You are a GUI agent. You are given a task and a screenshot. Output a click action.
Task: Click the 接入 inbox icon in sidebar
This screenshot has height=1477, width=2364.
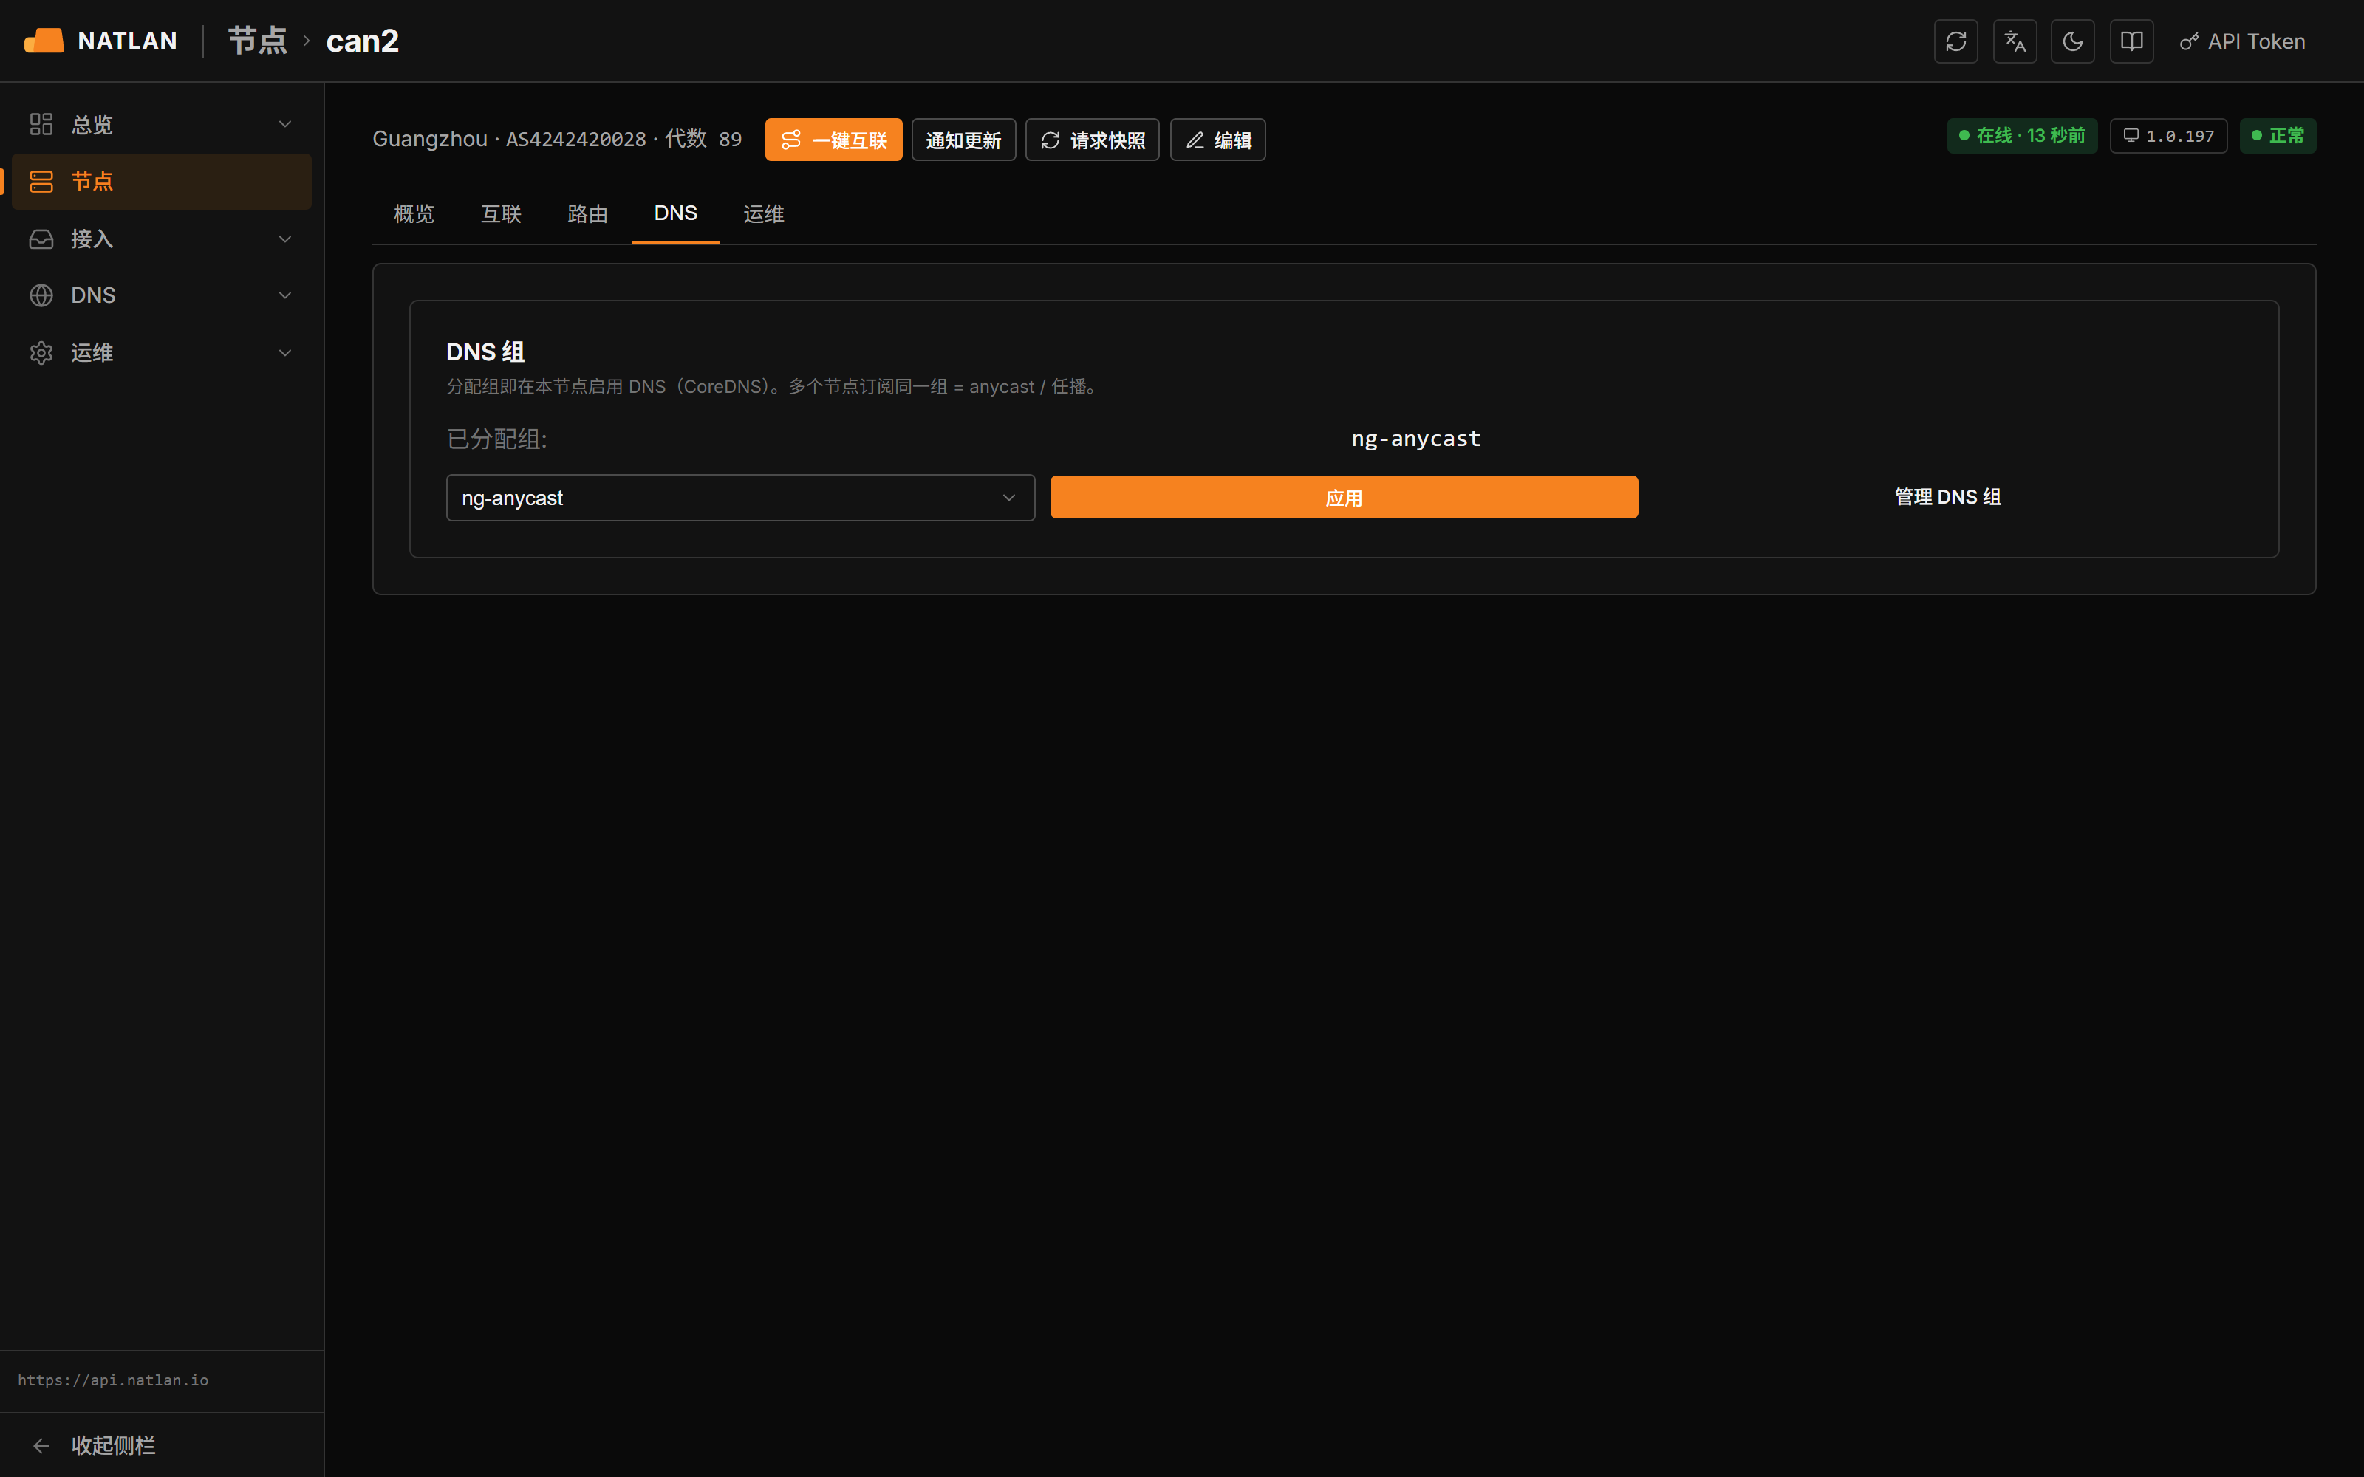pyautogui.click(x=41, y=239)
